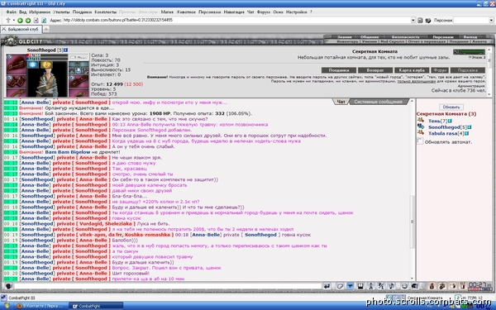
Task: Click the Возврат button
Action: 375,70
